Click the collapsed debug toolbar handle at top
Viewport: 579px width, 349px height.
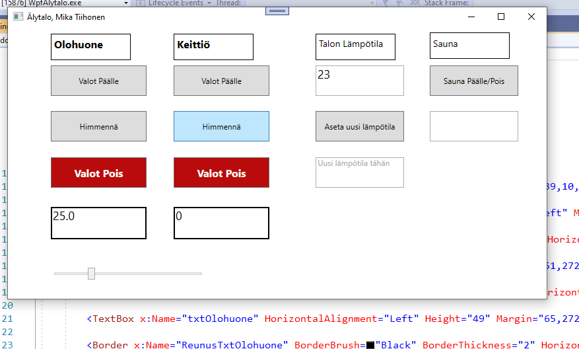[x=278, y=11]
